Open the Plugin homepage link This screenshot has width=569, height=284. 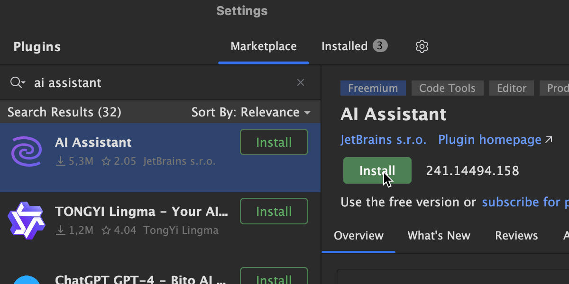click(x=489, y=140)
